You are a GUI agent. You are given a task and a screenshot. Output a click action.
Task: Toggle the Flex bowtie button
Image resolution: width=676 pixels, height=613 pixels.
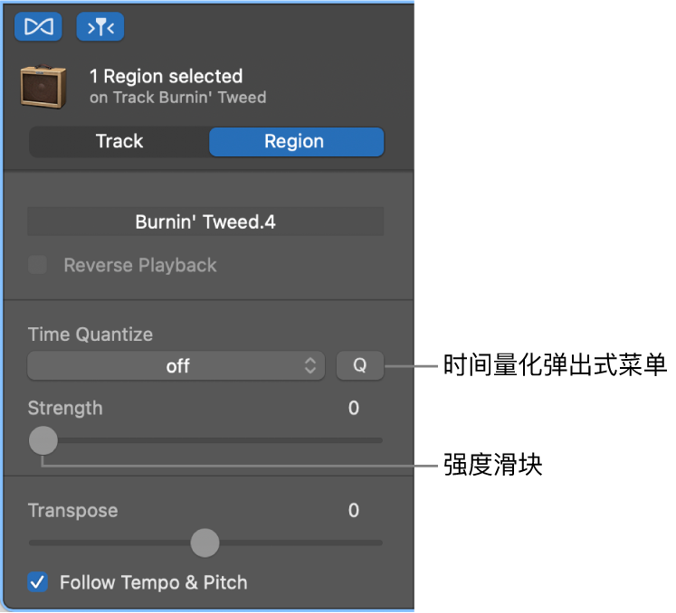click(39, 27)
